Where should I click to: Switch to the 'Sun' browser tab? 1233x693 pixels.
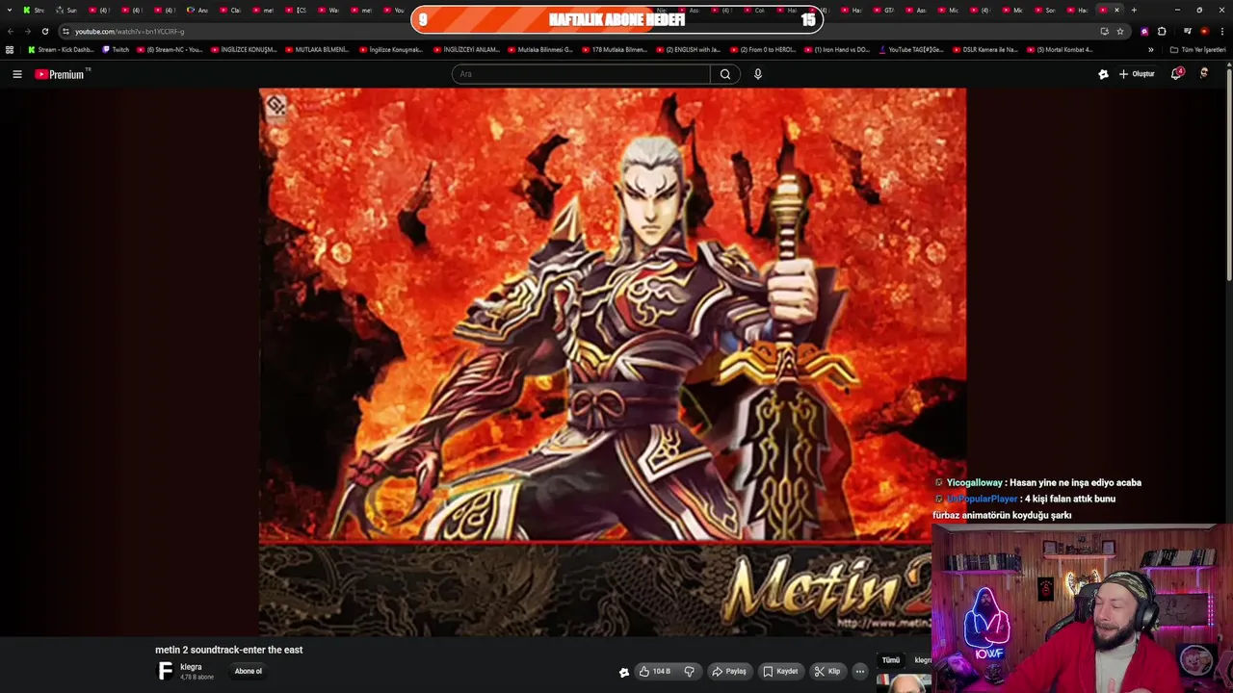66,10
